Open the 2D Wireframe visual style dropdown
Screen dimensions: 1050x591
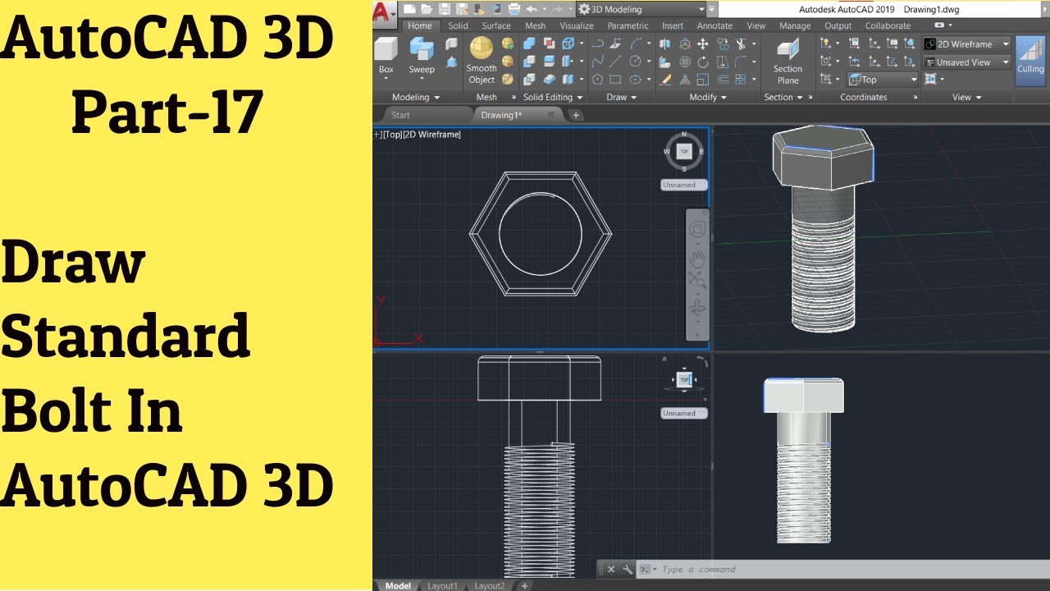[x=966, y=44]
